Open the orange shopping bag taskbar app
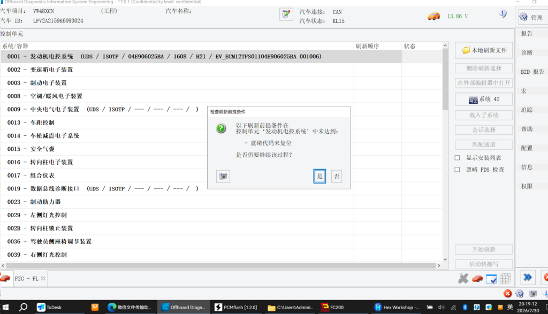This screenshot has width=548, height=314. point(95,307)
